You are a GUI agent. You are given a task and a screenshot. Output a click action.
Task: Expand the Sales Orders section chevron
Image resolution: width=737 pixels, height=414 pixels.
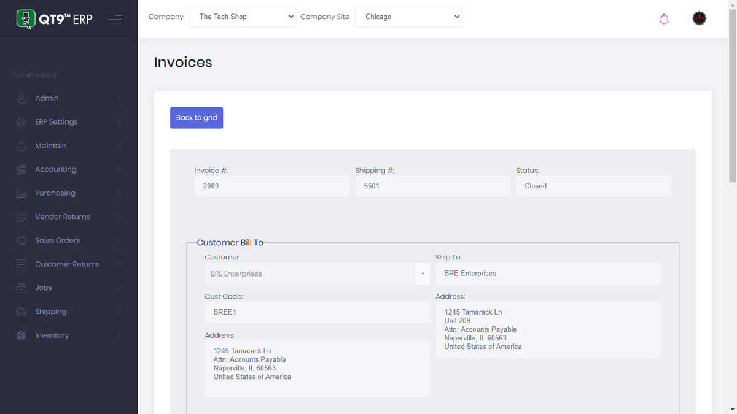point(119,240)
